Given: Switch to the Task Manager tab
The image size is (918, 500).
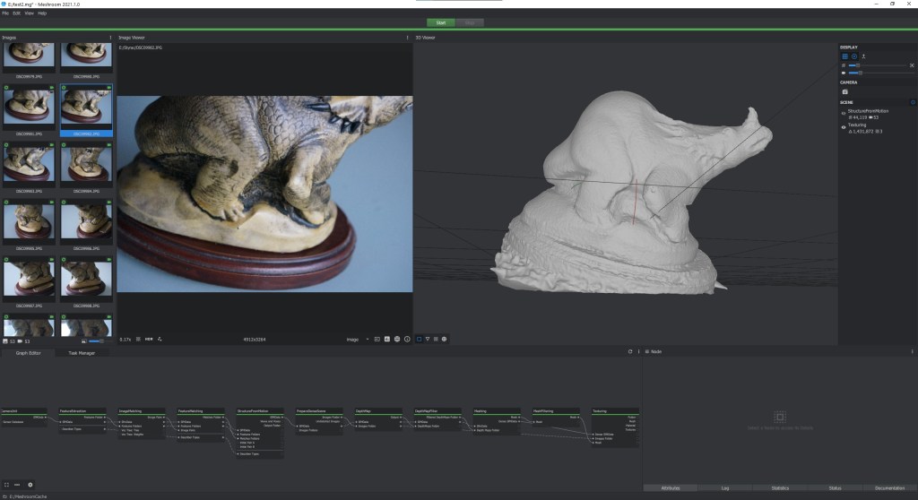Looking at the screenshot, I should (81, 353).
